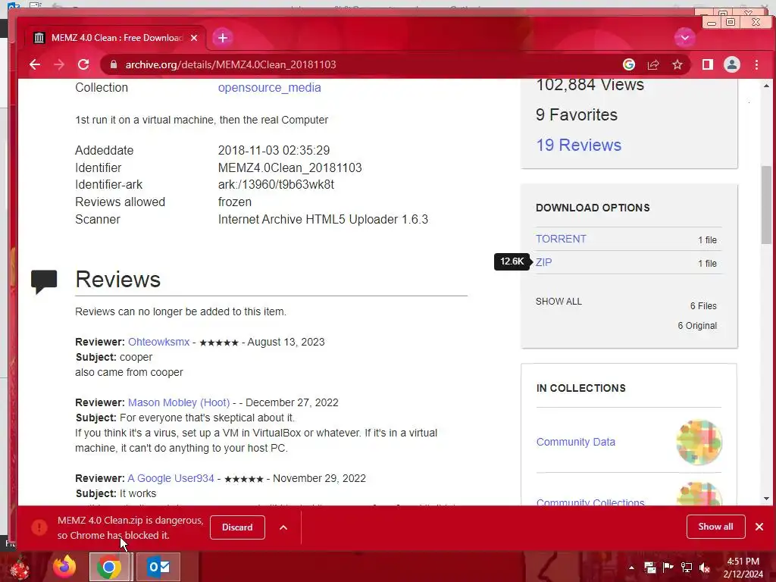Image resolution: width=776 pixels, height=582 pixels.
Task: Toggle the browser side panel
Action: [708, 65]
